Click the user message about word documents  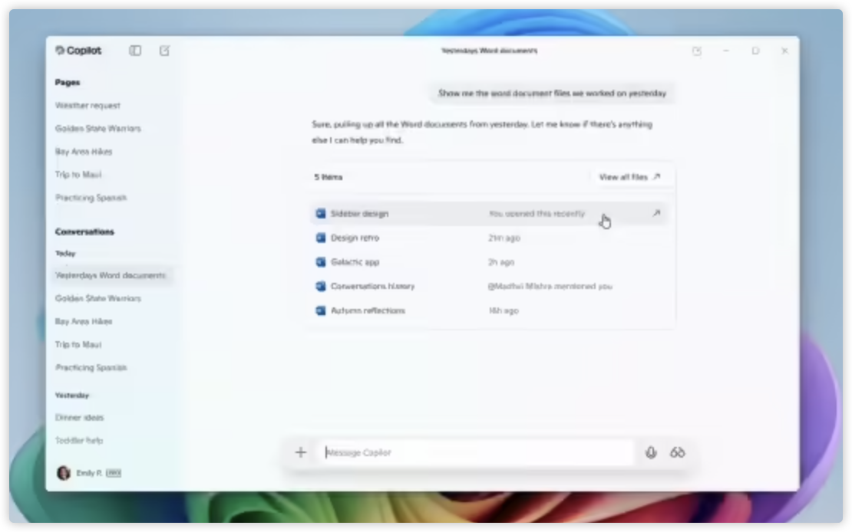pos(552,94)
